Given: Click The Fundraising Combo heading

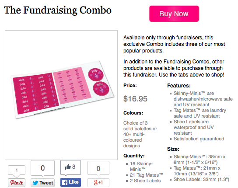Looking at the screenshot, I should 57,10.
